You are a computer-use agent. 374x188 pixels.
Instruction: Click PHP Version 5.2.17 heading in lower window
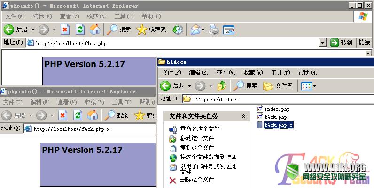[82, 150]
